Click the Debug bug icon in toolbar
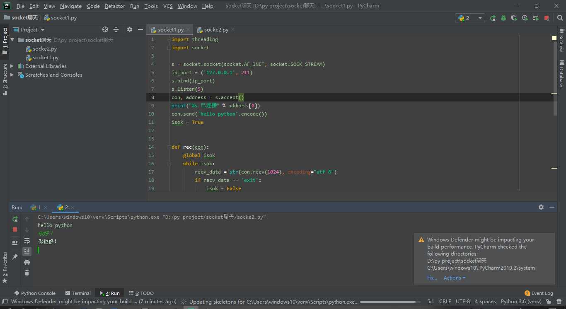The image size is (566, 309). pyautogui.click(x=503, y=18)
